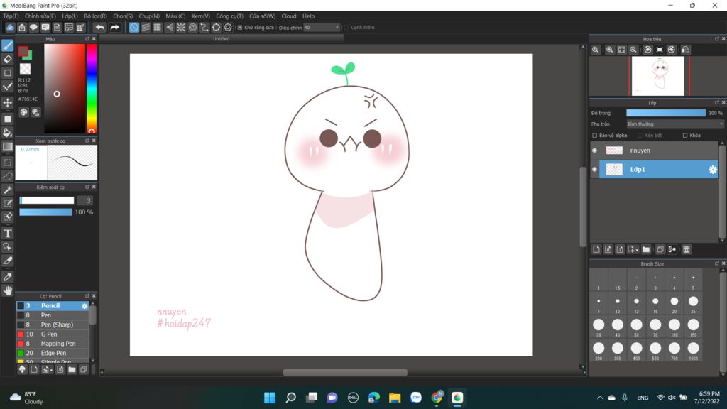Zoom out in the Navigator panel
727x409 pixels.
coord(633,50)
